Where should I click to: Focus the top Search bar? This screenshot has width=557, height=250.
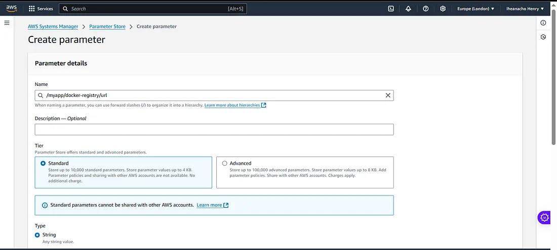pyautogui.click(x=153, y=9)
